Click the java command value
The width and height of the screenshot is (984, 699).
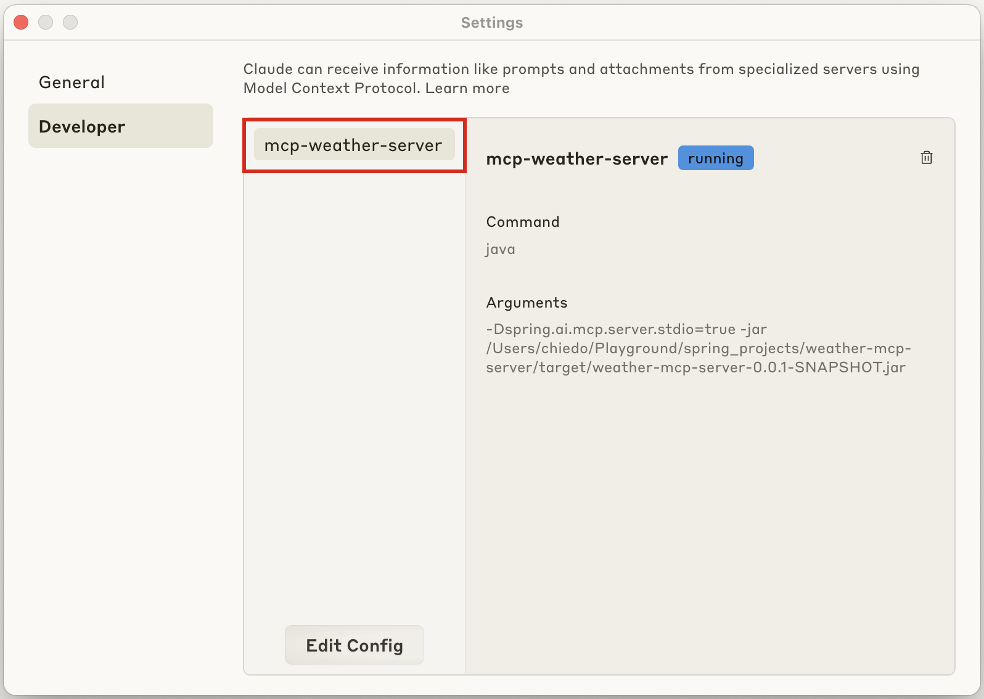pos(500,249)
